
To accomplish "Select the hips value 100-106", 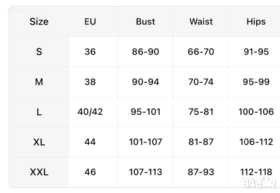I will [x=256, y=112].
